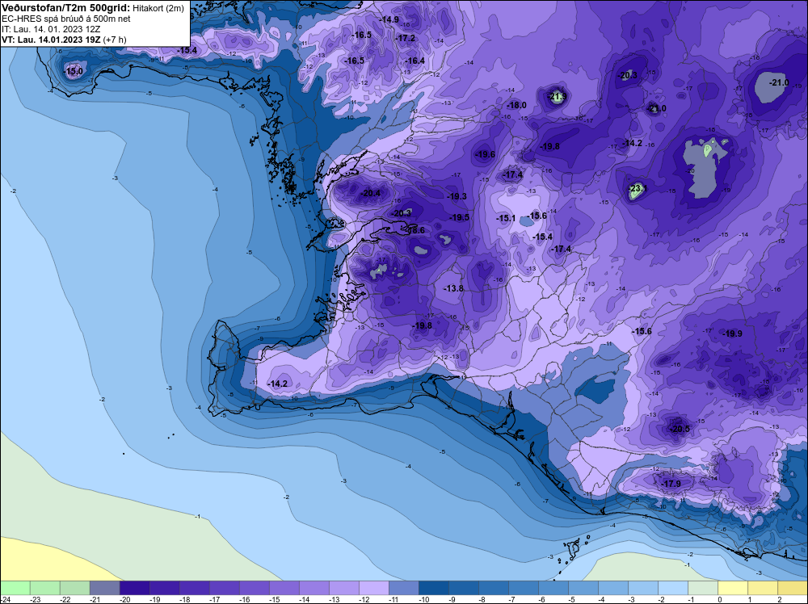Viewport: 808px width, 604px height.
Task: Click the -20.5 temperature label
Action: [x=679, y=429]
